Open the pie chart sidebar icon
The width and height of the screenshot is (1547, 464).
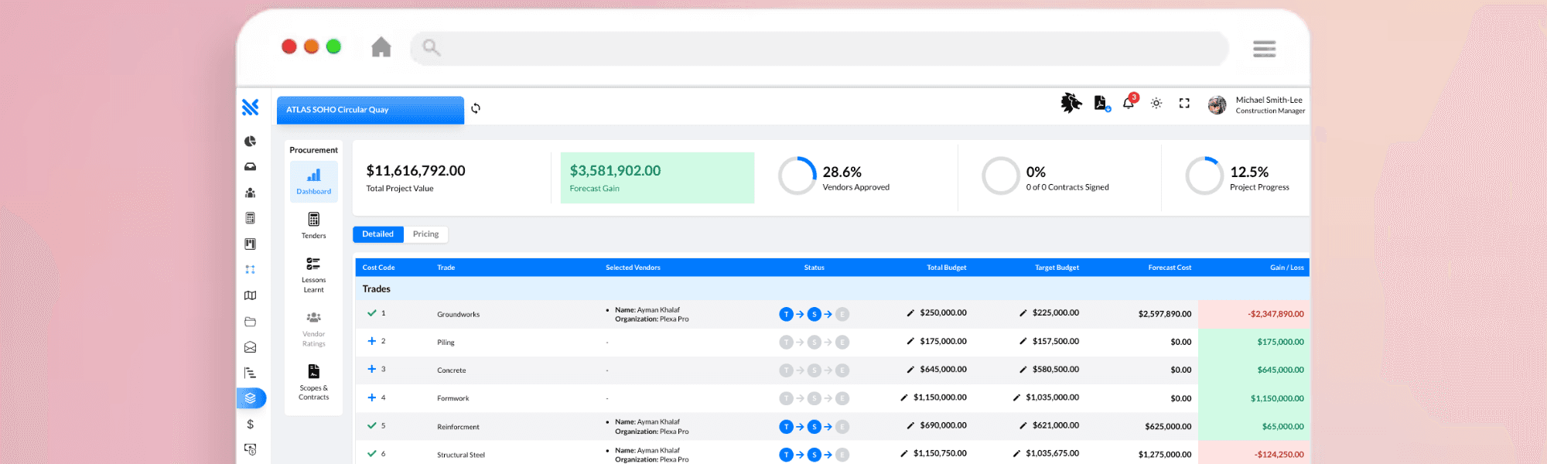tap(250, 142)
